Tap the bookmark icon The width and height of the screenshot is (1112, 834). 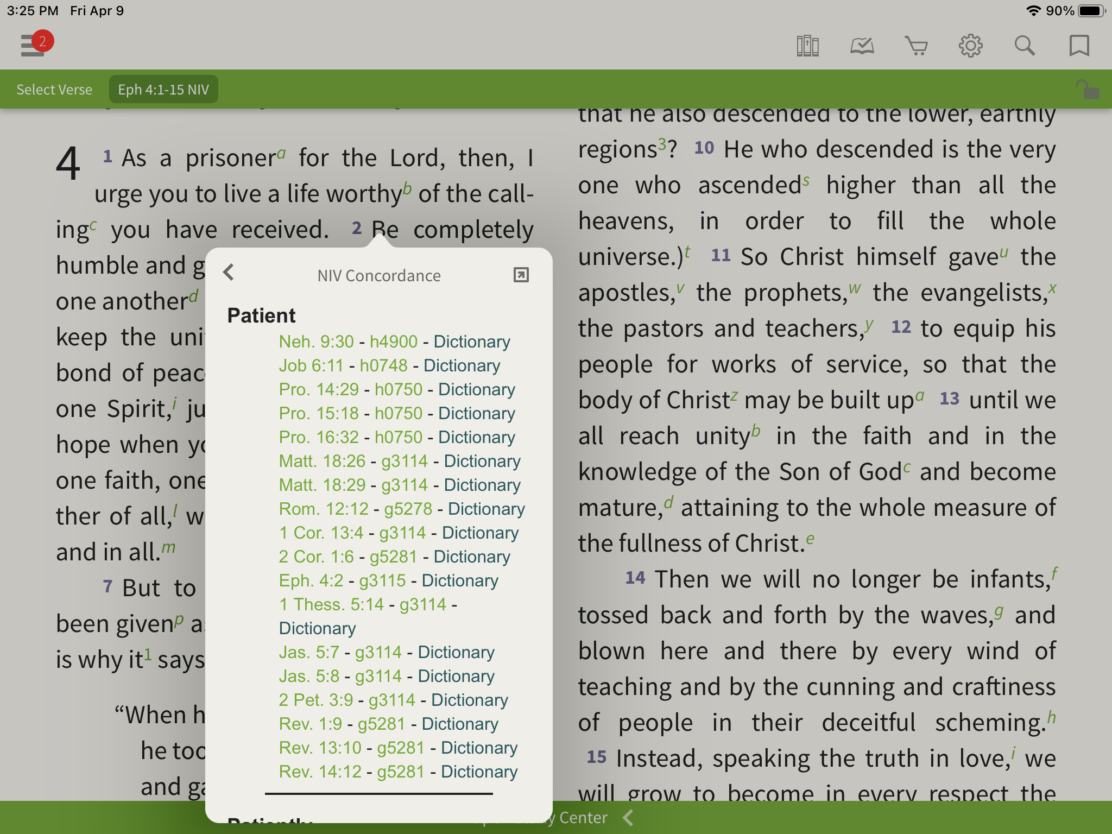point(1079,46)
